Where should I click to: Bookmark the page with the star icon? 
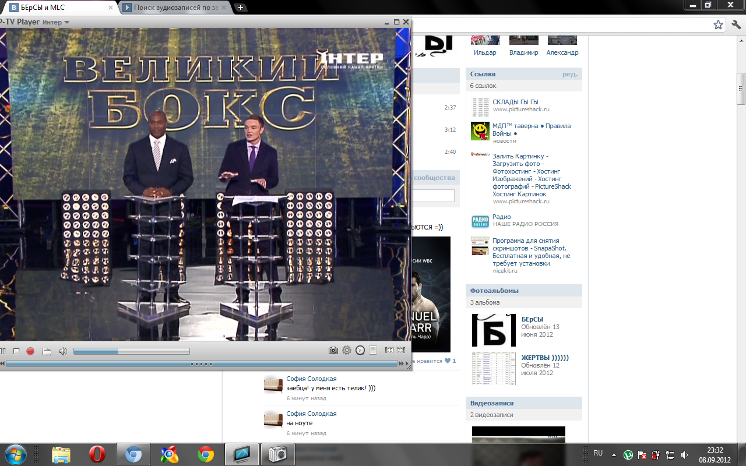pyautogui.click(x=718, y=24)
